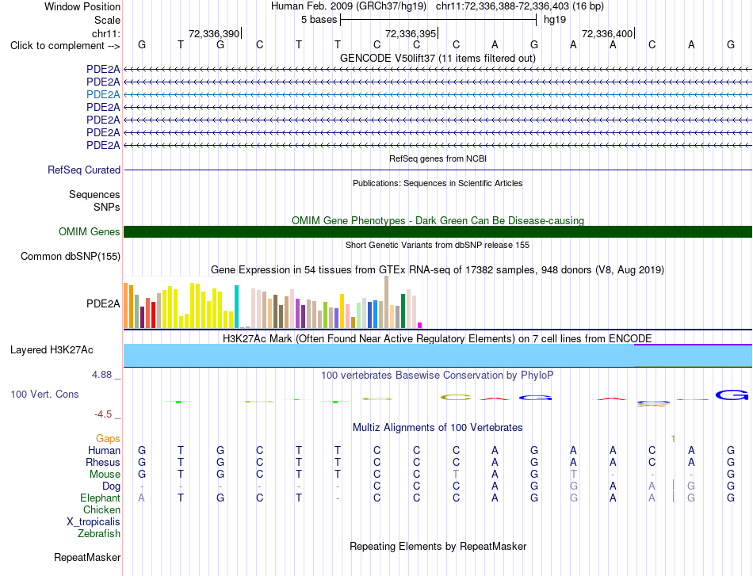Click the highlighted light-blue PDE2A transcript label
This screenshot has height=576, width=753.
click(103, 94)
